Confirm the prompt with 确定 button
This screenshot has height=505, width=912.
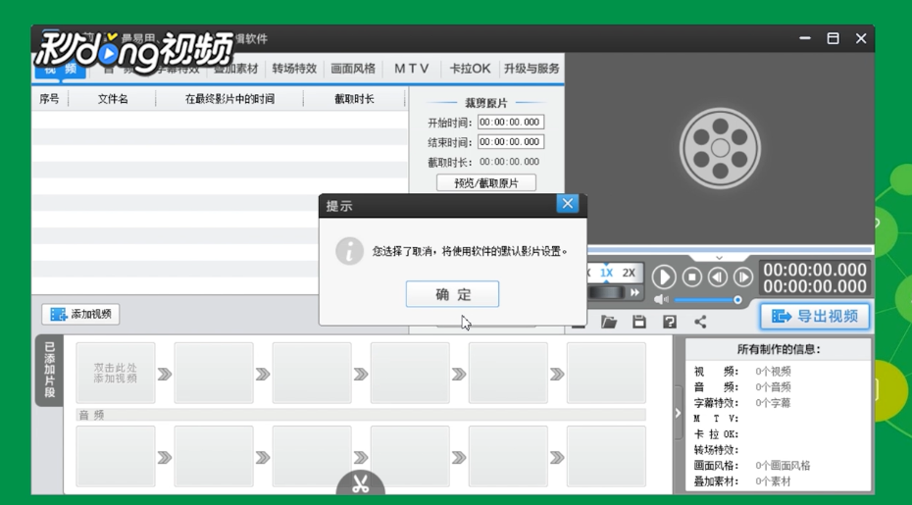point(452,294)
